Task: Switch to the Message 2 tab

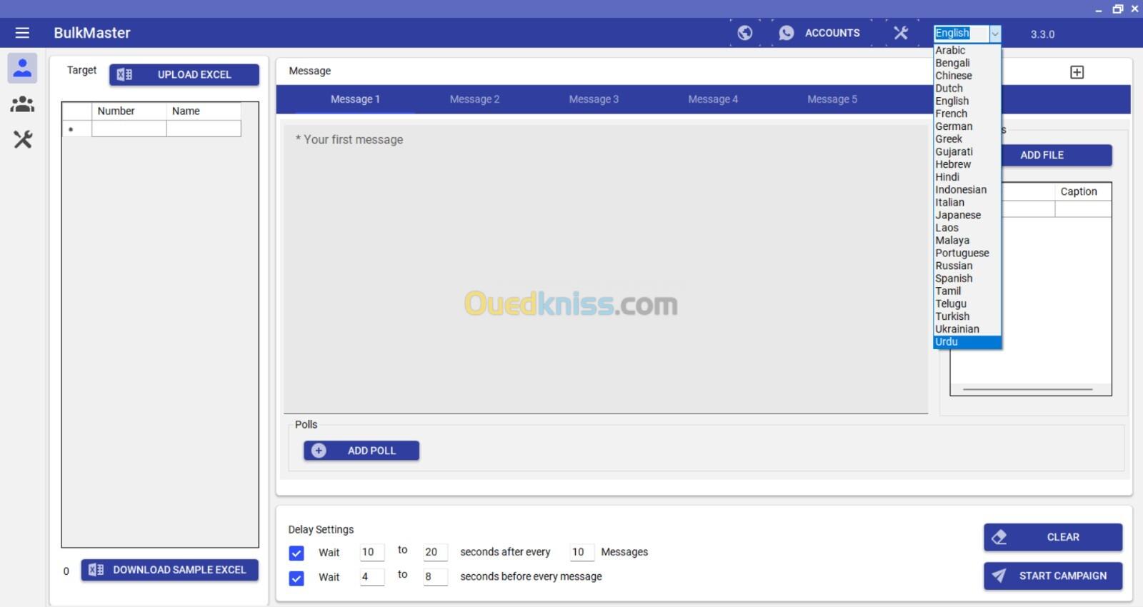Action: click(x=474, y=99)
